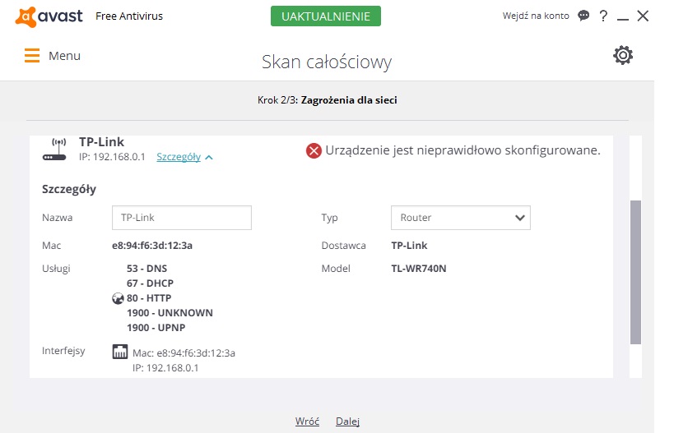This screenshot has width=674, height=433.
Task: Click the Dalej link
Action: [x=347, y=421]
